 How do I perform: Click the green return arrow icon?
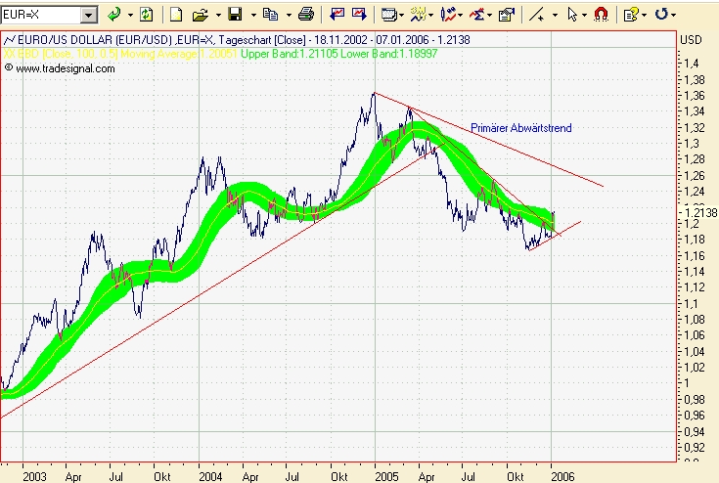click(x=113, y=15)
